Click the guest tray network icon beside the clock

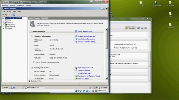[96, 87]
